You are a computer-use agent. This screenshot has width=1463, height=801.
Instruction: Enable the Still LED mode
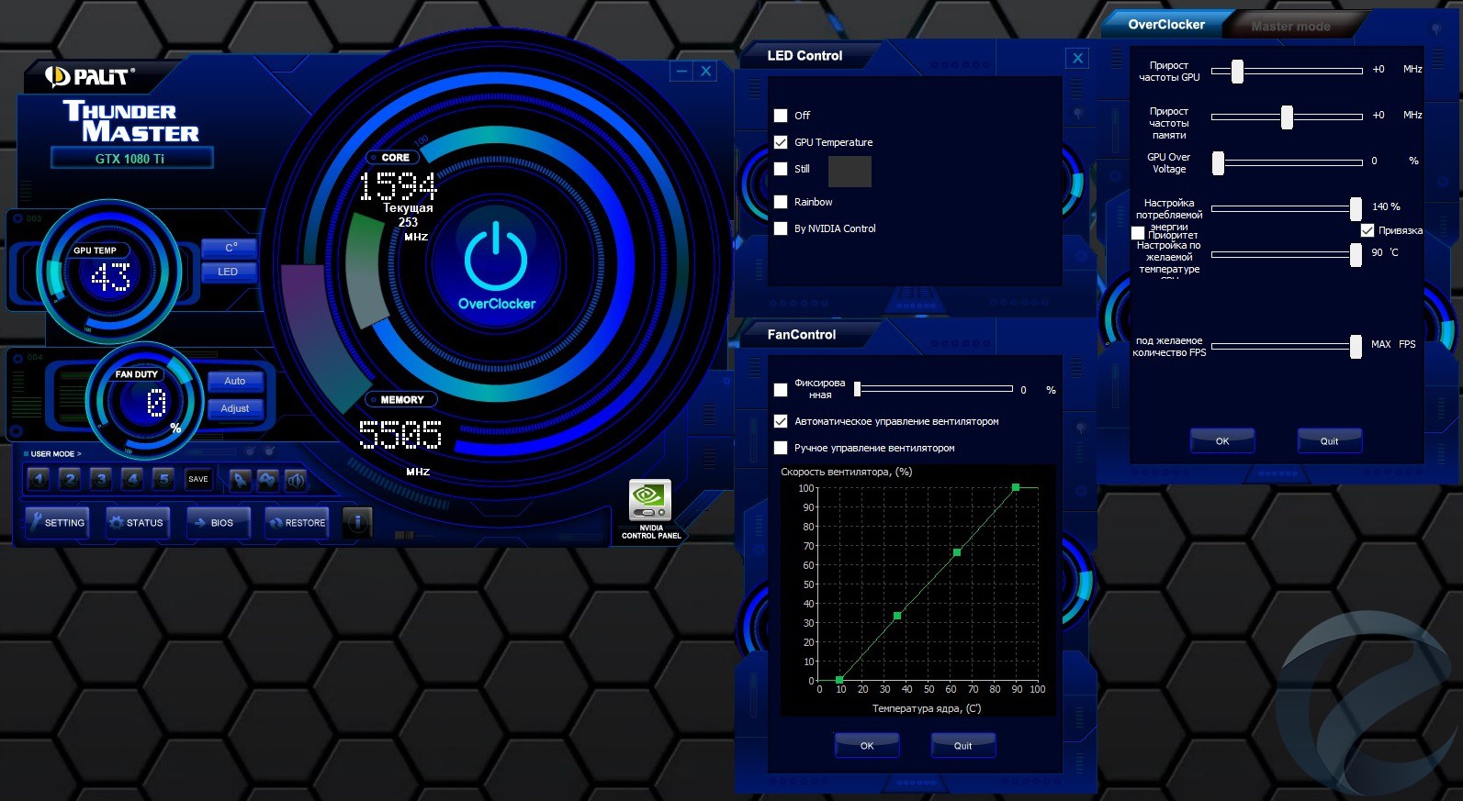point(781,169)
